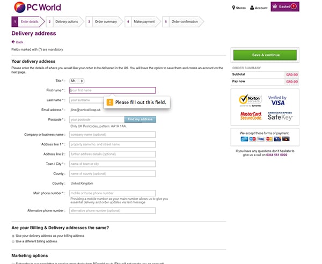Click the 0344 561 0000 phone link
This screenshot has width=322, height=264.
coord(276,155)
